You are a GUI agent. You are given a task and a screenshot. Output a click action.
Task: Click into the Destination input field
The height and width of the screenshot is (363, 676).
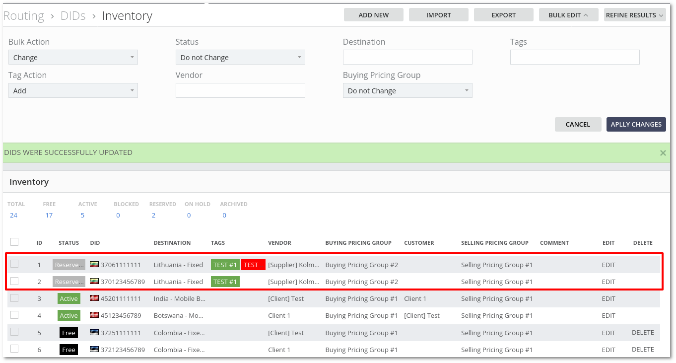[407, 58]
